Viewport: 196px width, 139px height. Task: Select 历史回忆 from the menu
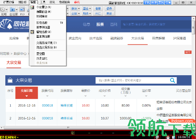coord(42,58)
